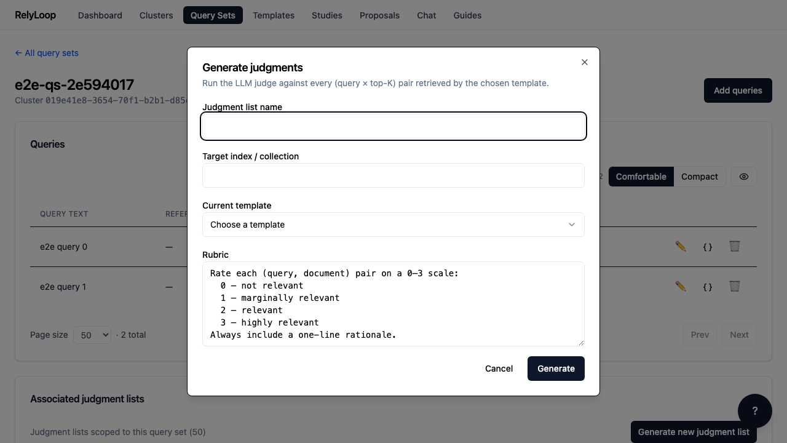Open the help question mark bubble
Viewport: 787px width, 443px height.
pos(755,411)
